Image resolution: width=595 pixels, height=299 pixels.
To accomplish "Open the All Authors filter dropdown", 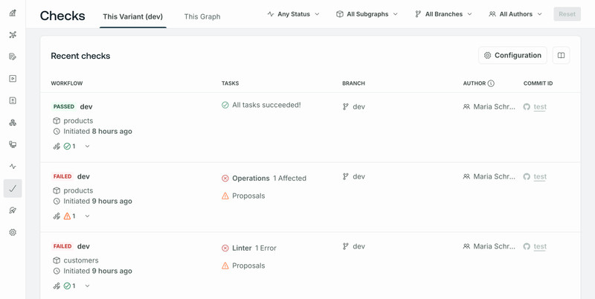I will (x=515, y=14).
